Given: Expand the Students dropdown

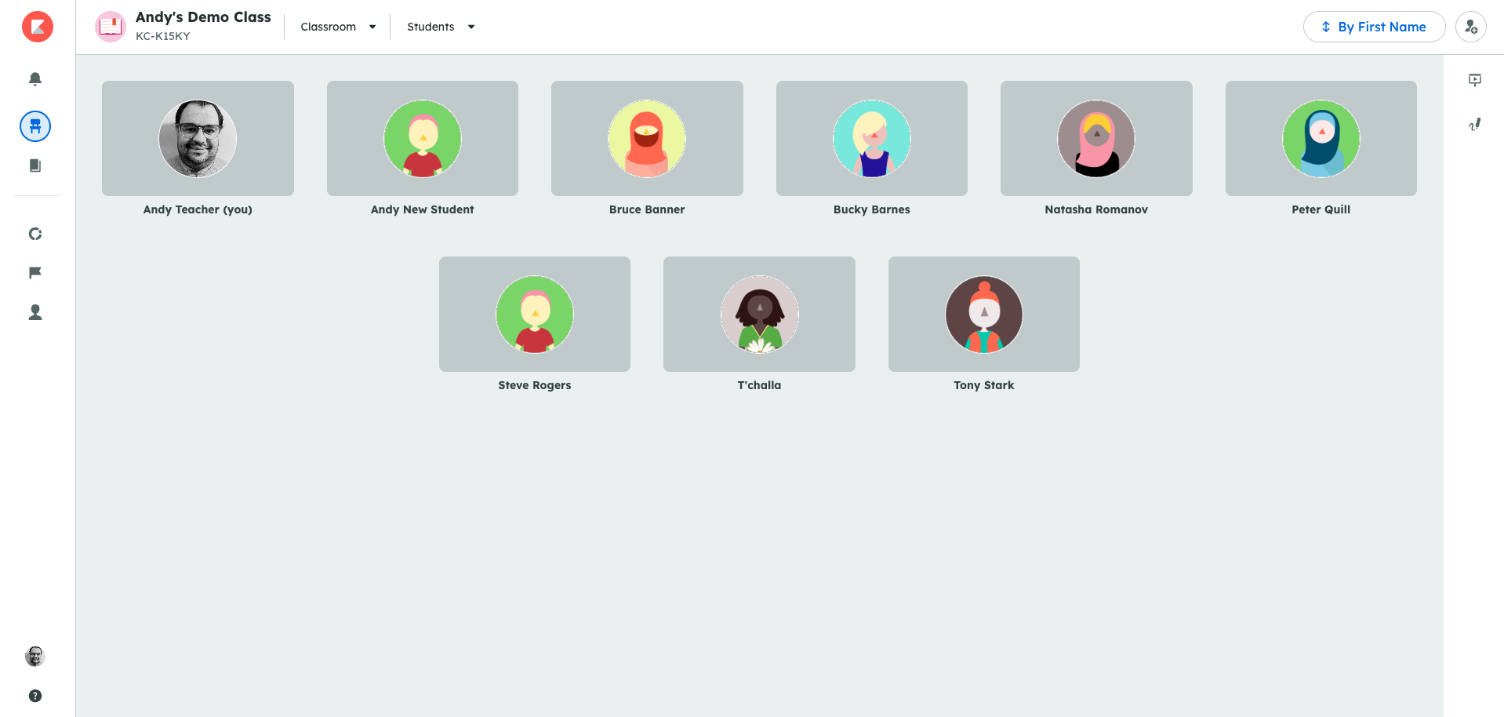Looking at the screenshot, I should (441, 27).
